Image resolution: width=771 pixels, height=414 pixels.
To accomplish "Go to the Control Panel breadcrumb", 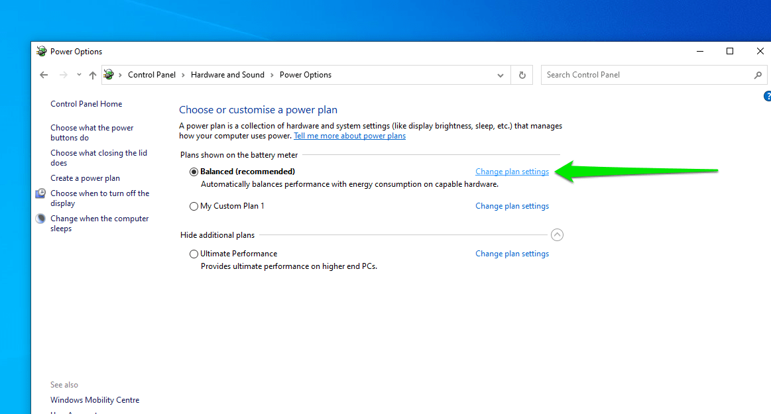I will click(x=151, y=75).
